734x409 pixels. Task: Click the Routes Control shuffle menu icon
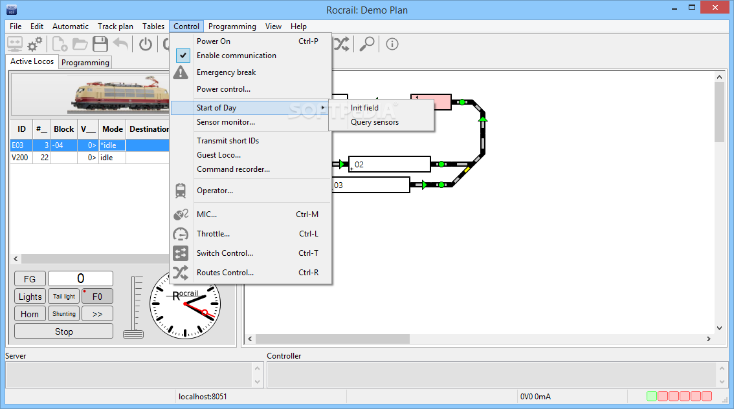click(x=181, y=273)
